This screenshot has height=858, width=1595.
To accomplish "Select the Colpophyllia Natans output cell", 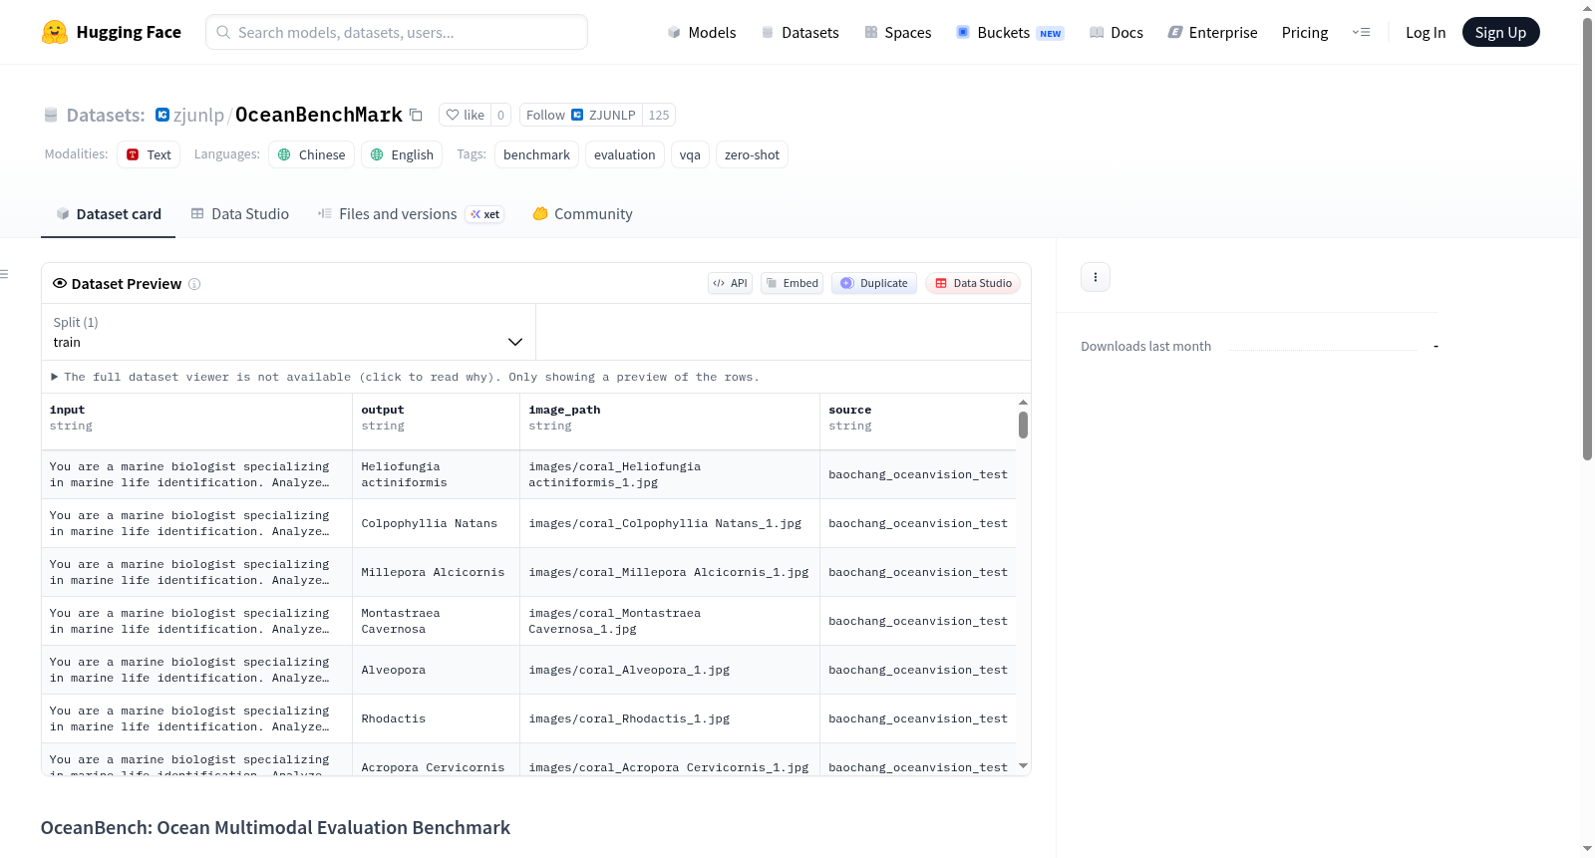I will (436, 523).
